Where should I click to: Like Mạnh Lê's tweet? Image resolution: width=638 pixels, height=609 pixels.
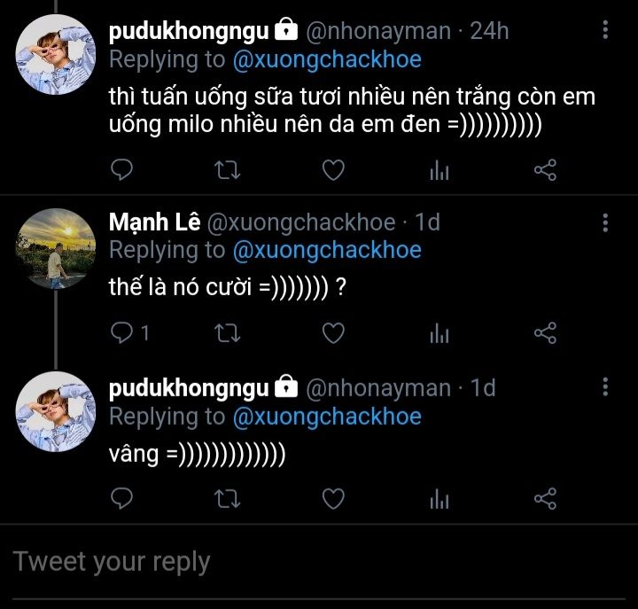[332, 333]
